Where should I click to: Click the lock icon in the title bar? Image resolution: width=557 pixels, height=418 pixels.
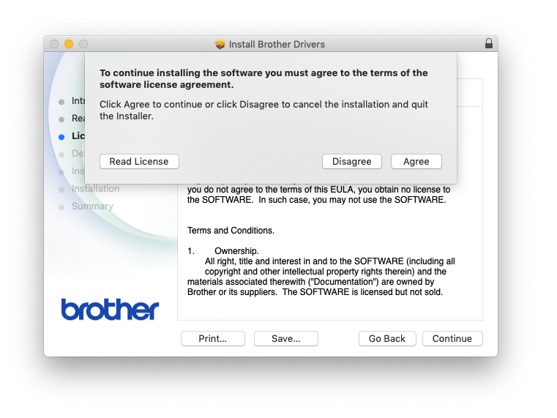click(x=488, y=44)
